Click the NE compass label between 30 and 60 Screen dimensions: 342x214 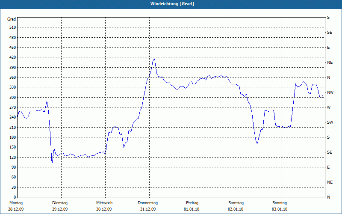point(330,182)
